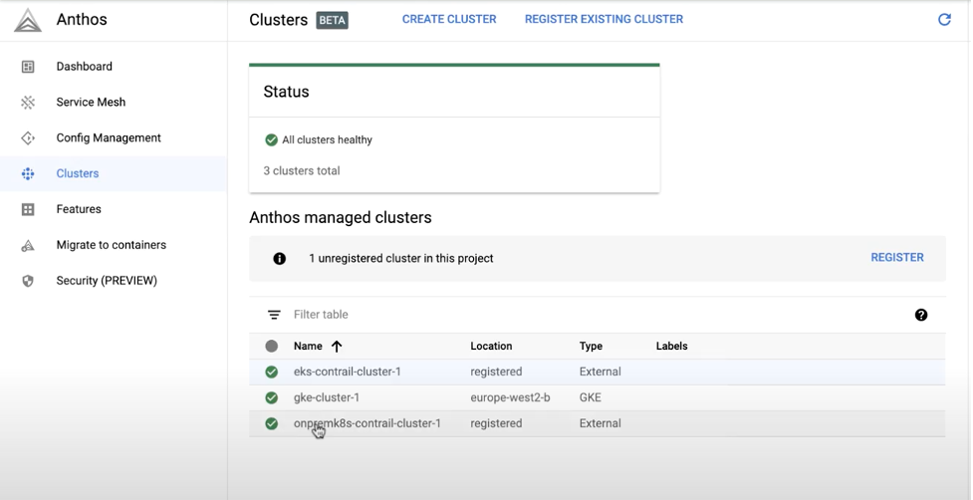
Task: Click the filter list icon
Action: pos(274,315)
